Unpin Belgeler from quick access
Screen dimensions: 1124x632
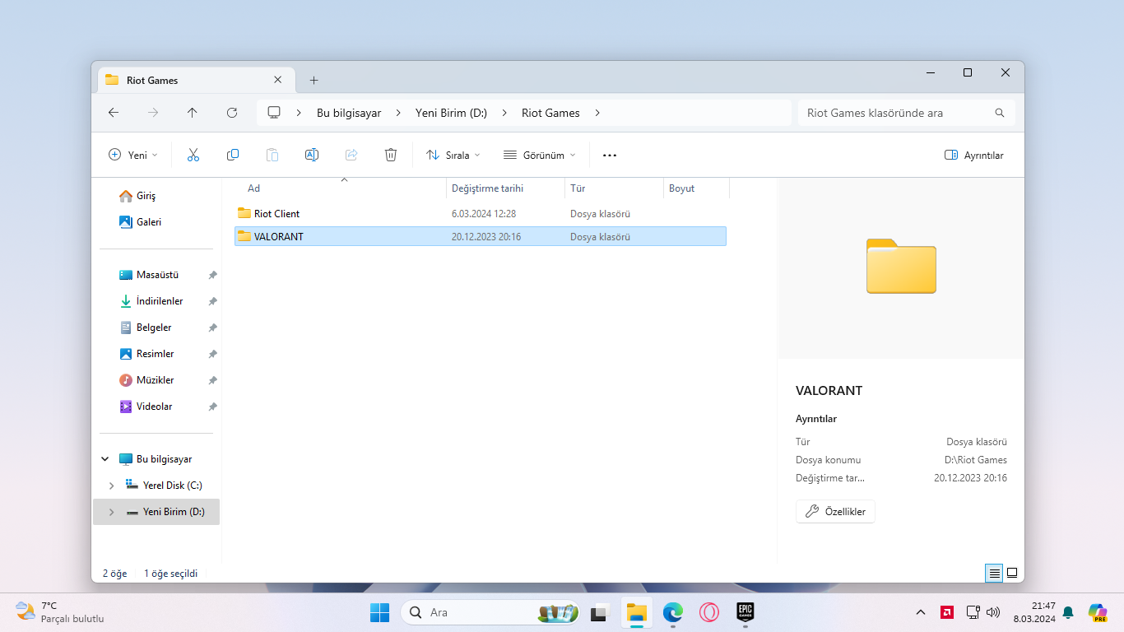[212, 328]
